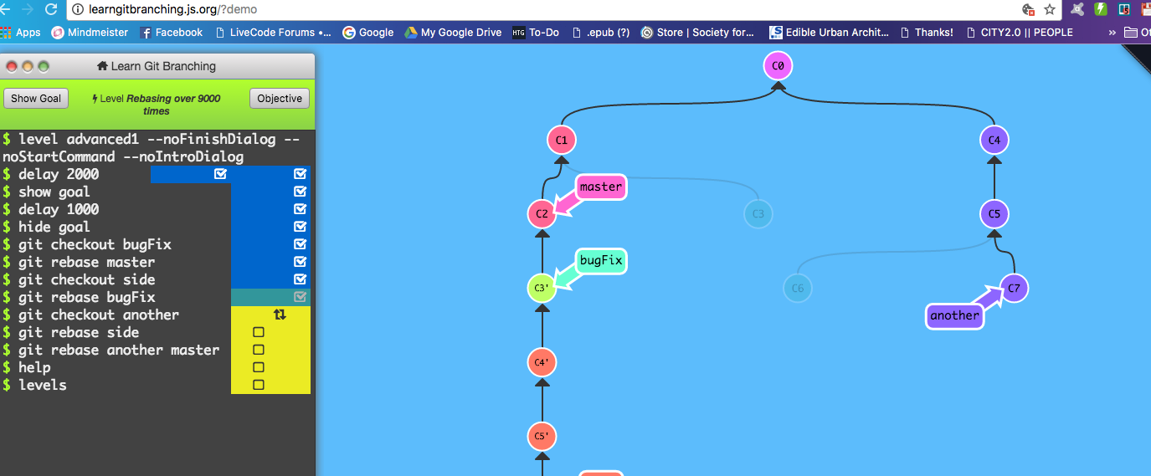Open the Thanks! bookmark
The height and width of the screenshot is (476, 1151).
pyautogui.click(x=927, y=33)
